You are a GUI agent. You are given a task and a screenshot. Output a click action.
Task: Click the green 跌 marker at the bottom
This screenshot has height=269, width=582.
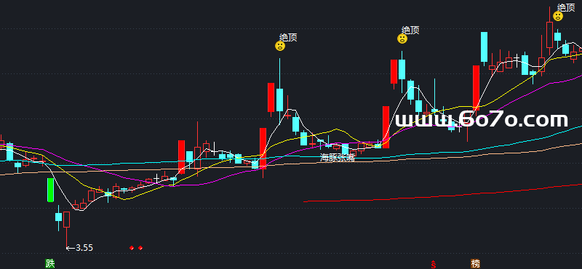pyautogui.click(x=50, y=263)
